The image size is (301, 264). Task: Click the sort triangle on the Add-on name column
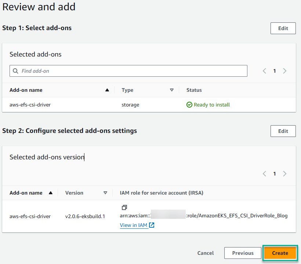point(107,90)
